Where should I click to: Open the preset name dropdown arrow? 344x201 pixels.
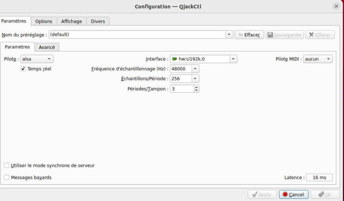pyautogui.click(x=229, y=35)
